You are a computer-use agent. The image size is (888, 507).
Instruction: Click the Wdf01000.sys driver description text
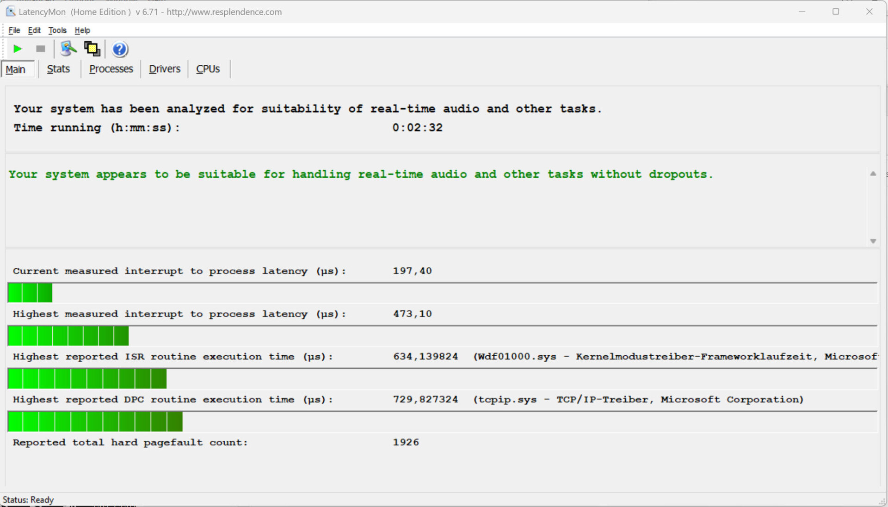[675, 357]
